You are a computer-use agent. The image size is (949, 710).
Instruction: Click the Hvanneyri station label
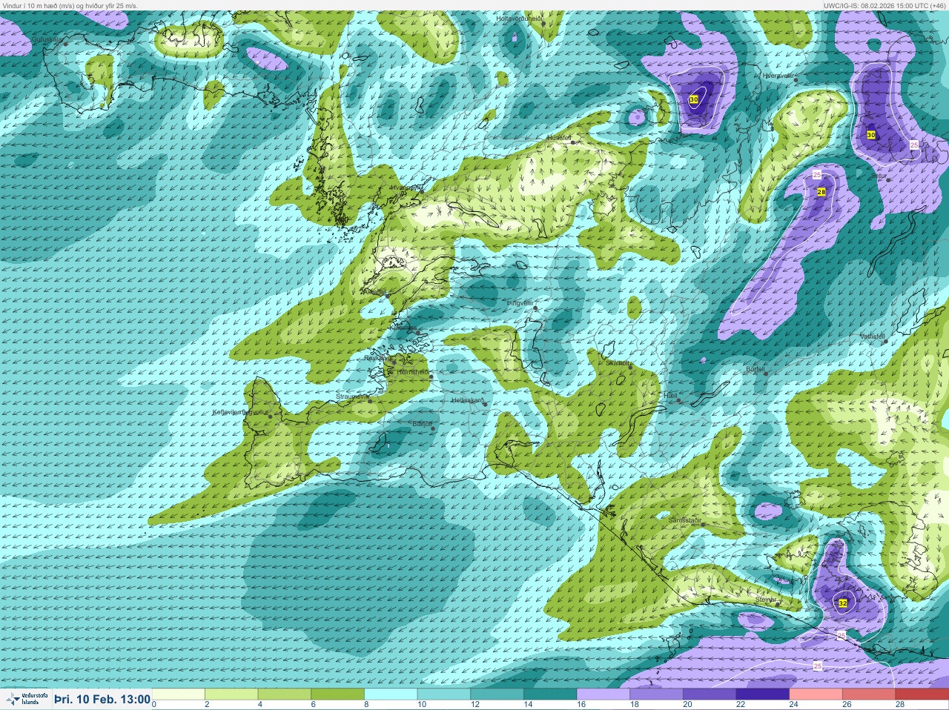point(405,188)
